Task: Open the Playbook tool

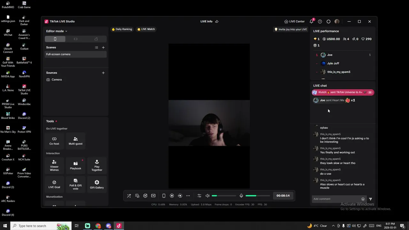Action: [75, 165]
